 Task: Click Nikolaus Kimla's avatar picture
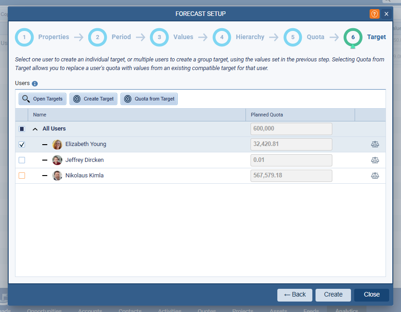click(57, 176)
